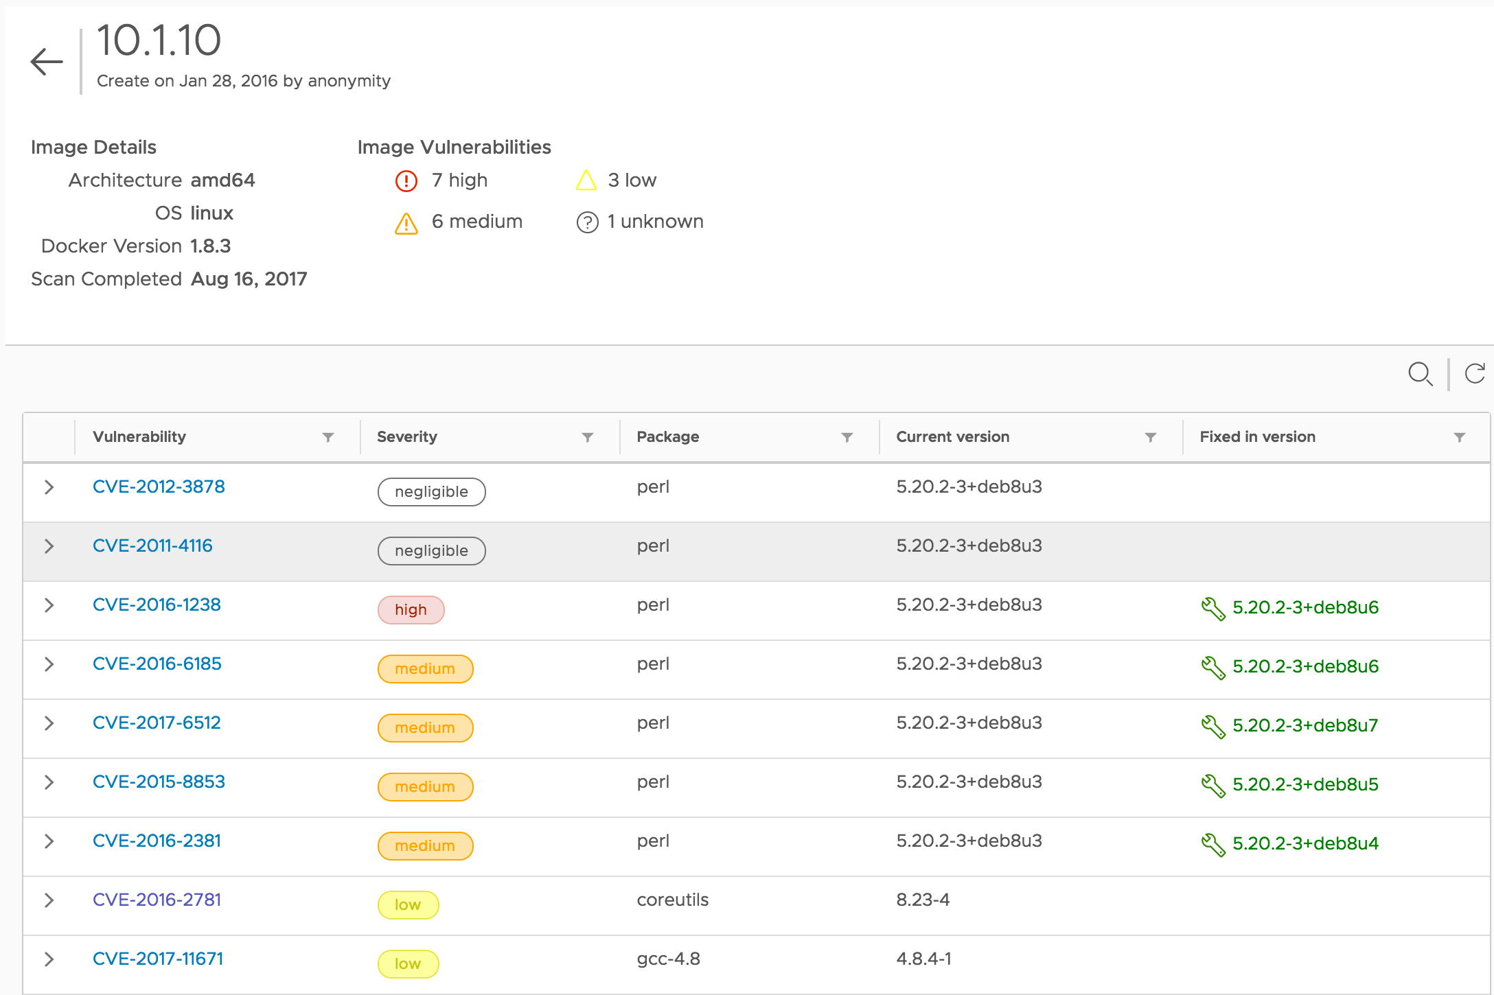The height and width of the screenshot is (995, 1494).
Task: Click the wrench icon for CVE-2017-6512 fix
Action: pos(1213,727)
